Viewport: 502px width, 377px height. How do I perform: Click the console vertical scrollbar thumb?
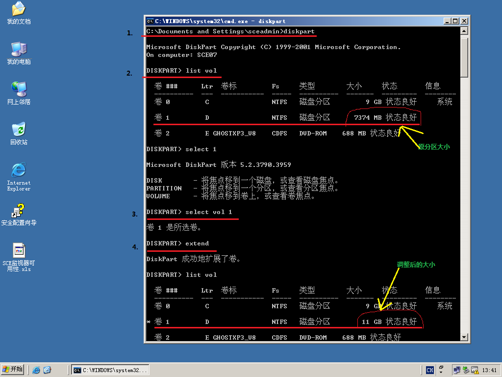[x=464, y=56]
